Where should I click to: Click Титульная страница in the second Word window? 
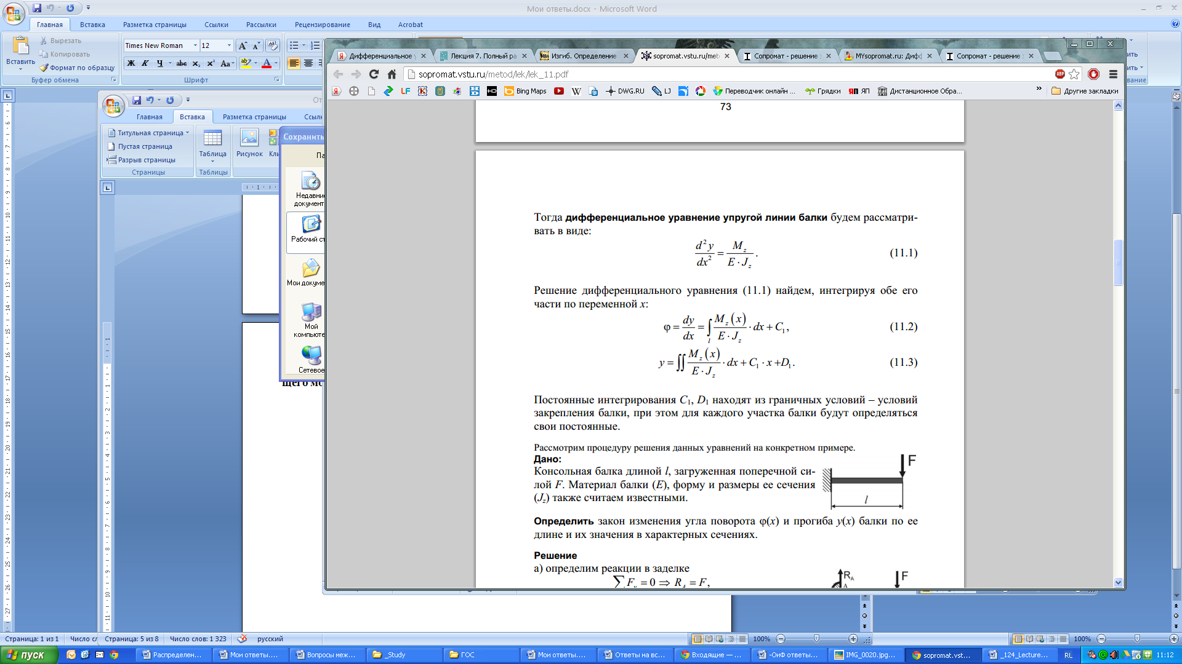click(x=149, y=133)
